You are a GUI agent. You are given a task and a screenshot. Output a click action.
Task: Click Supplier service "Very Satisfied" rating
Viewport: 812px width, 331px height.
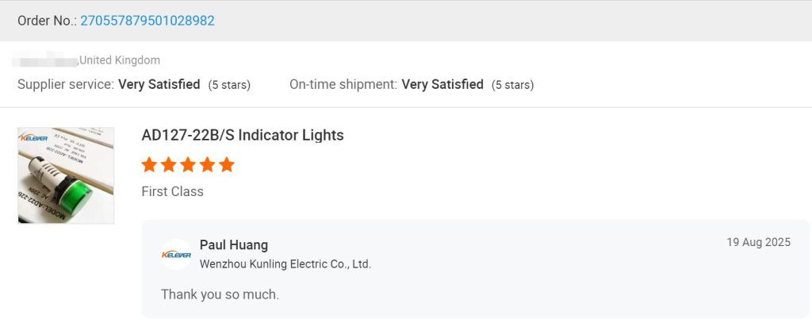coord(159,84)
